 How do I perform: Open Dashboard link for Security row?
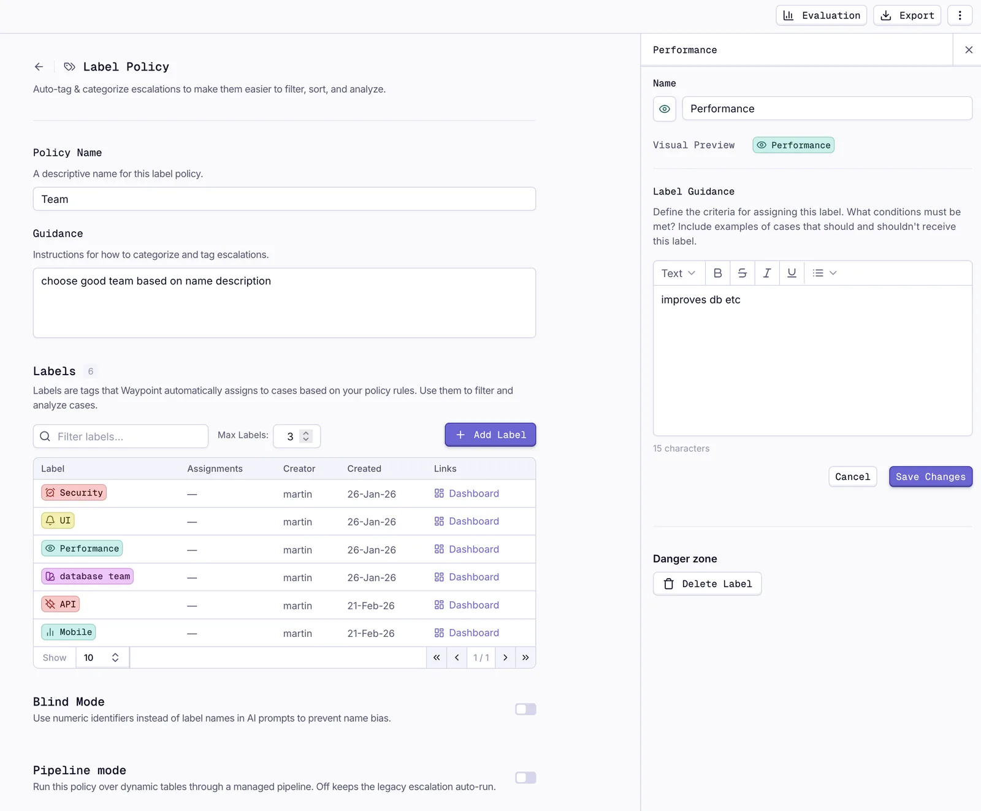467,493
